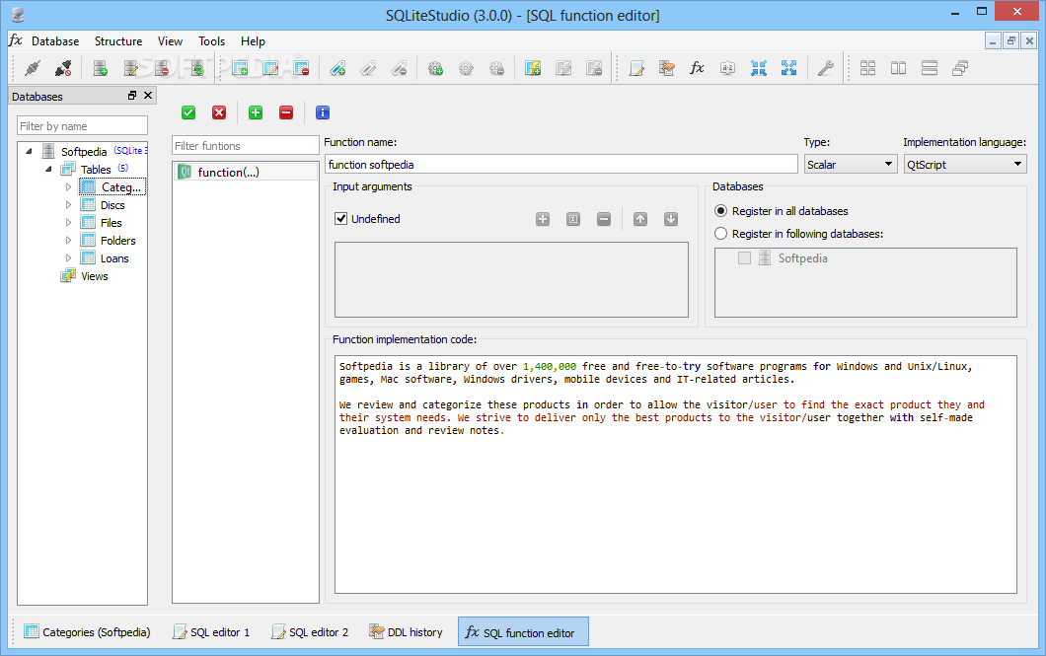This screenshot has height=656, width=1046.
Task: Cascade windows using the stacked icon
Action: click(x=960, y=68)
